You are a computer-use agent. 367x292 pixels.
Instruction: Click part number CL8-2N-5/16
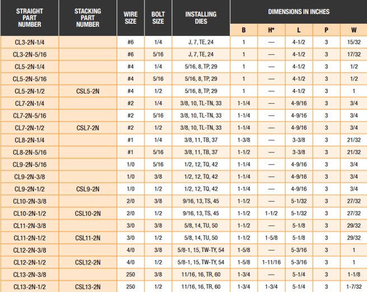click(x=29, y=152)
